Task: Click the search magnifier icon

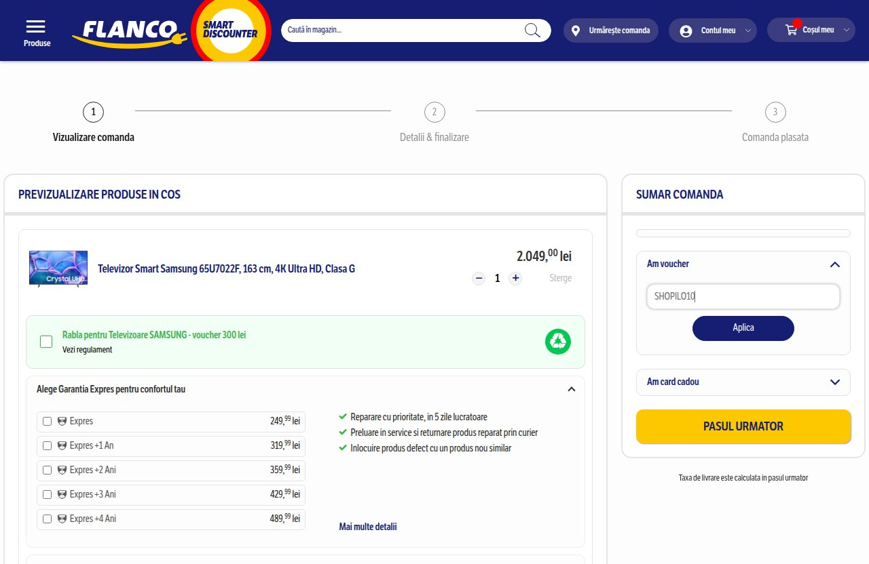Action: pos(532,30)
